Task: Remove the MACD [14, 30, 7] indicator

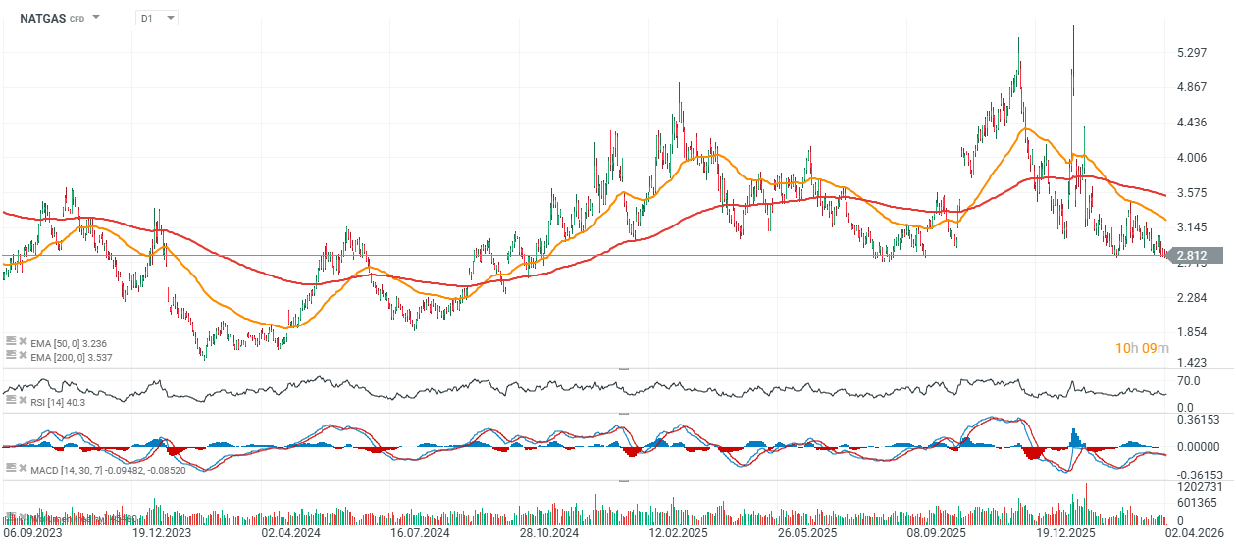Action: [x=23, y=468]
